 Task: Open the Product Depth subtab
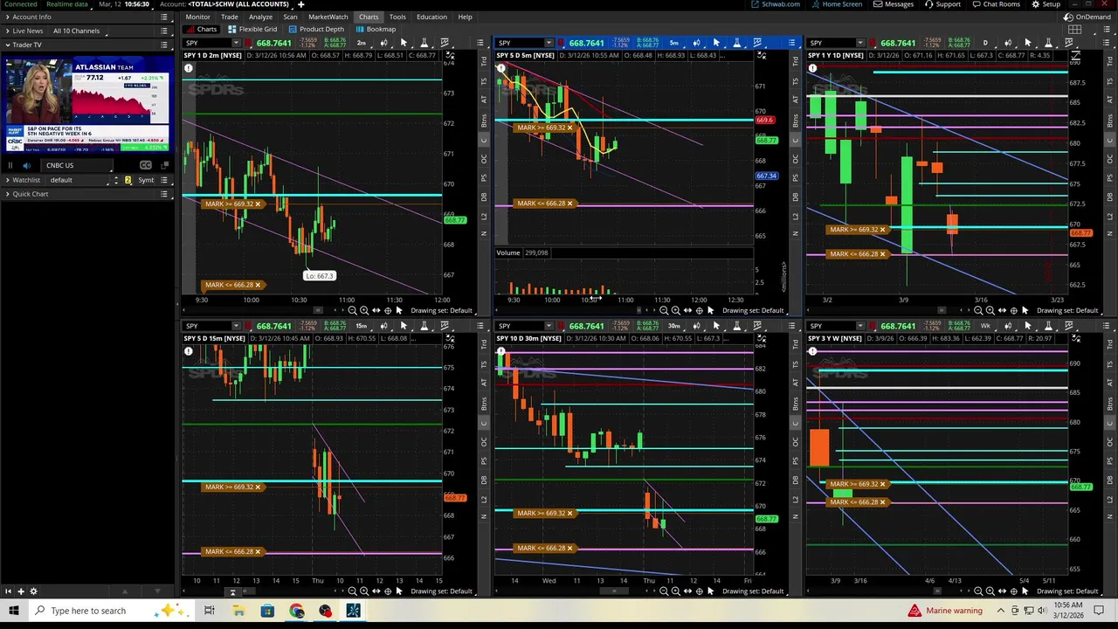coord(316,29)
